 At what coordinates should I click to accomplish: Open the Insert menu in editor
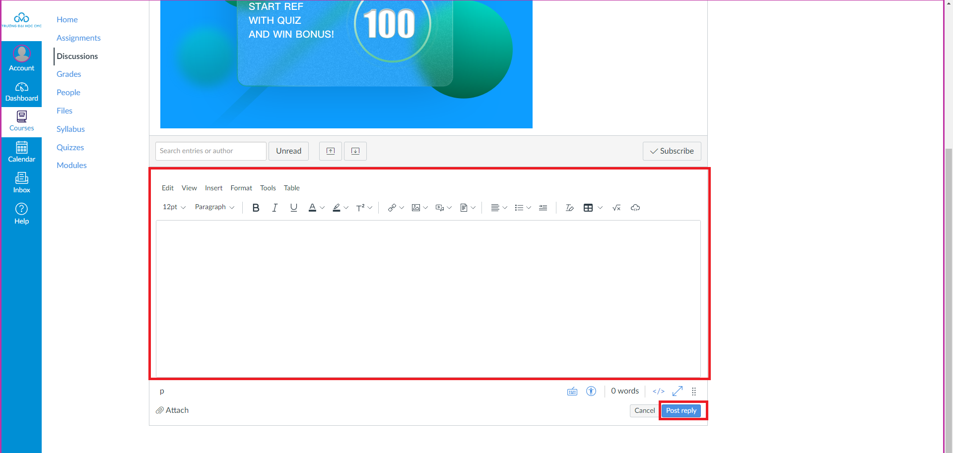(213, 188)
